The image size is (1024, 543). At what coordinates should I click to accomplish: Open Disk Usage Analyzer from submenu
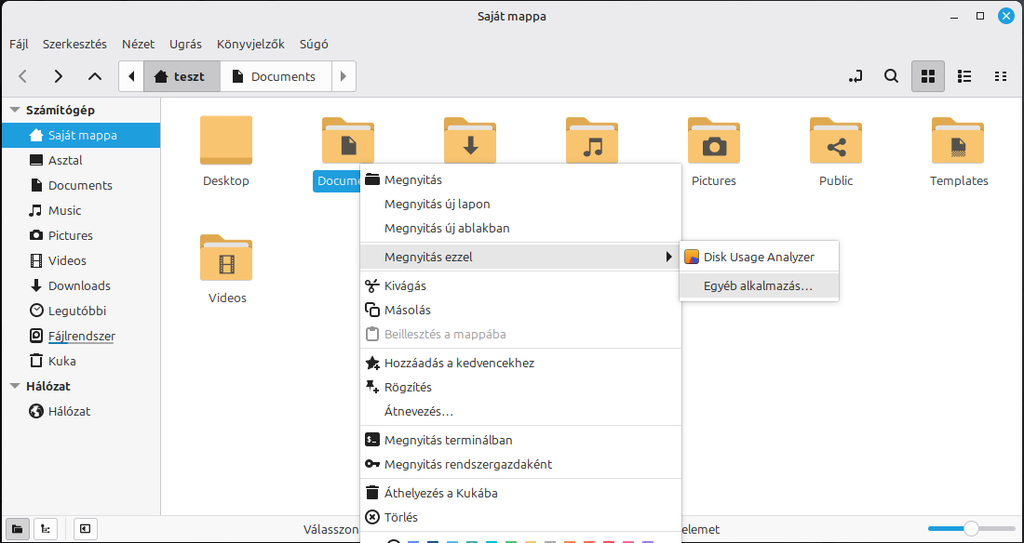click(x=758, y=257)
